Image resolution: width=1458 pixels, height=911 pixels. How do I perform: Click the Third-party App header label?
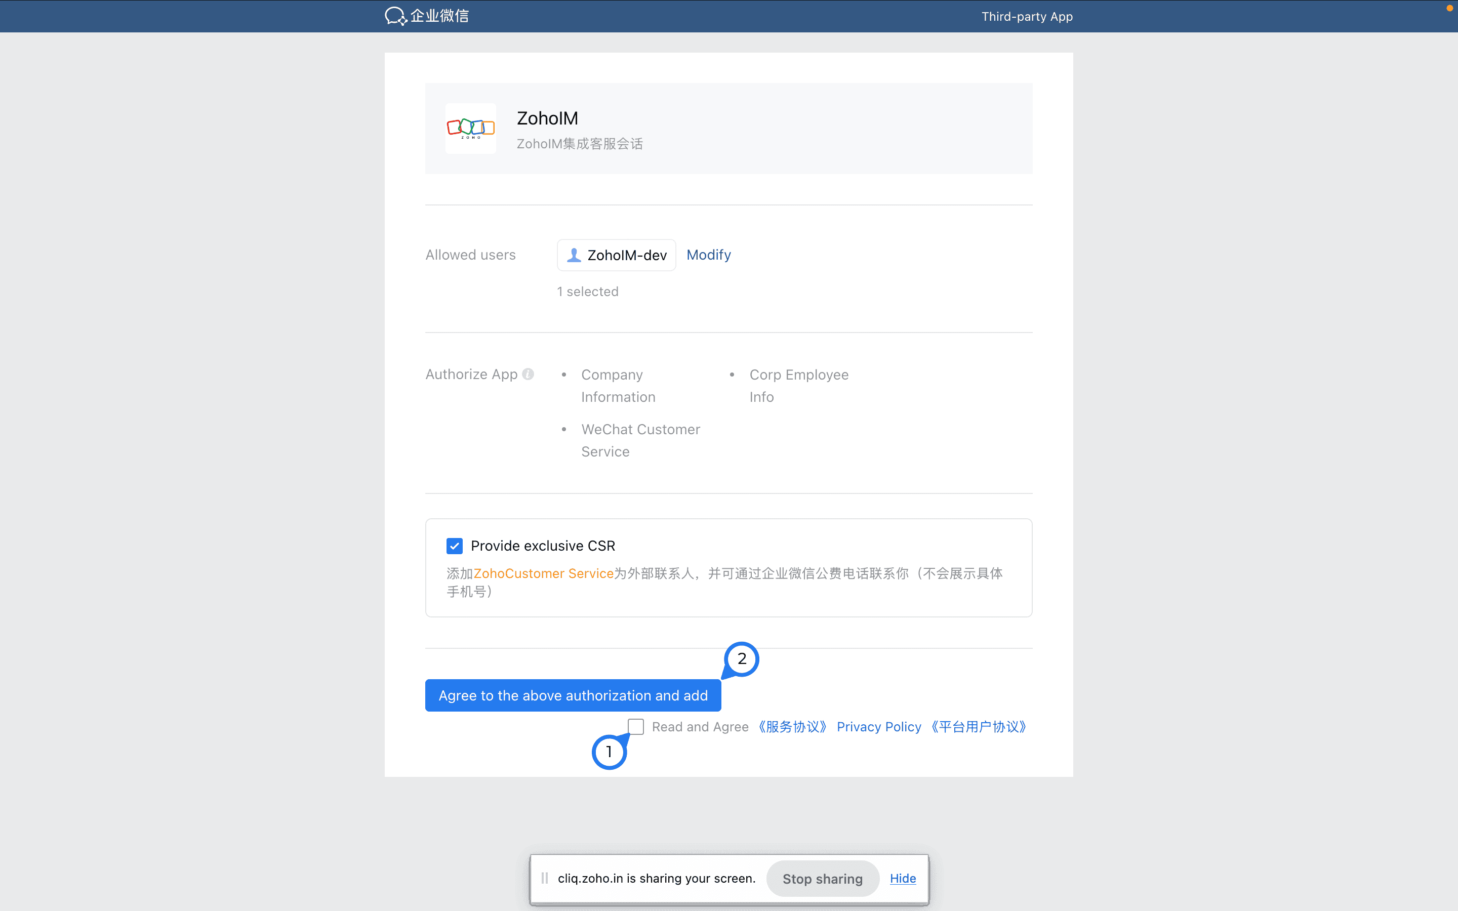1027,16
